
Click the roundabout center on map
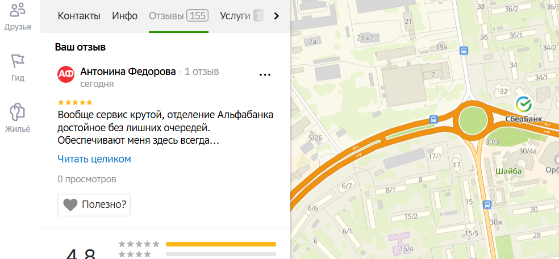(473, 121)
